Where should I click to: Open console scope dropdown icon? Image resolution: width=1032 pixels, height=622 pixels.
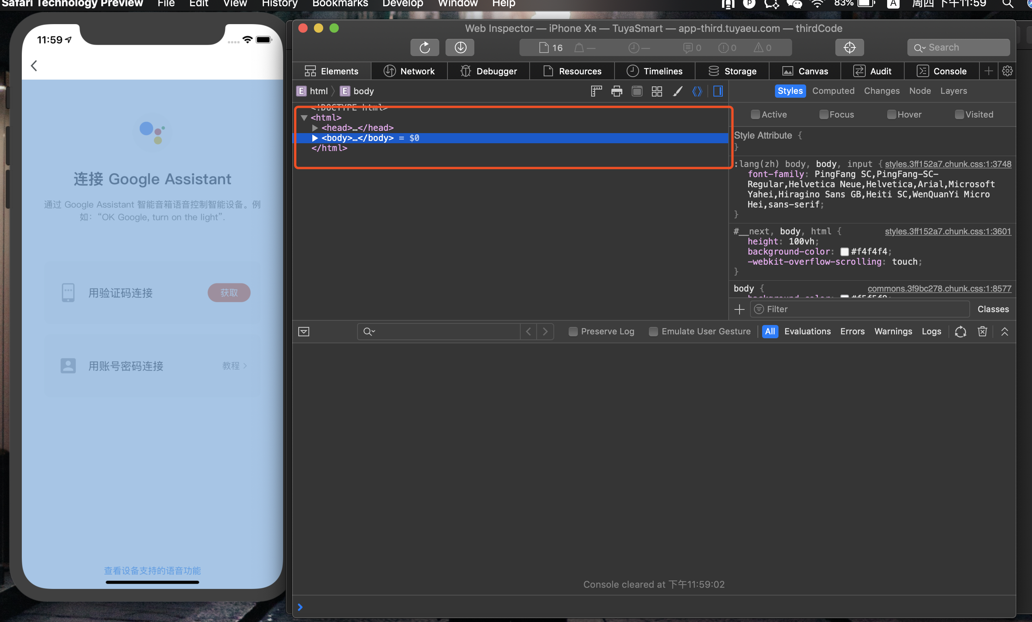[x=304, y=332]
